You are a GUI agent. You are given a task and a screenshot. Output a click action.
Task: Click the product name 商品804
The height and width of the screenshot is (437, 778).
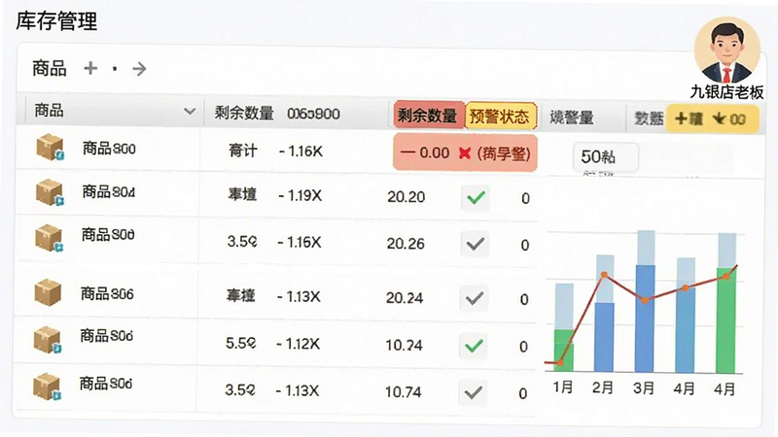(x=109, y=191)
